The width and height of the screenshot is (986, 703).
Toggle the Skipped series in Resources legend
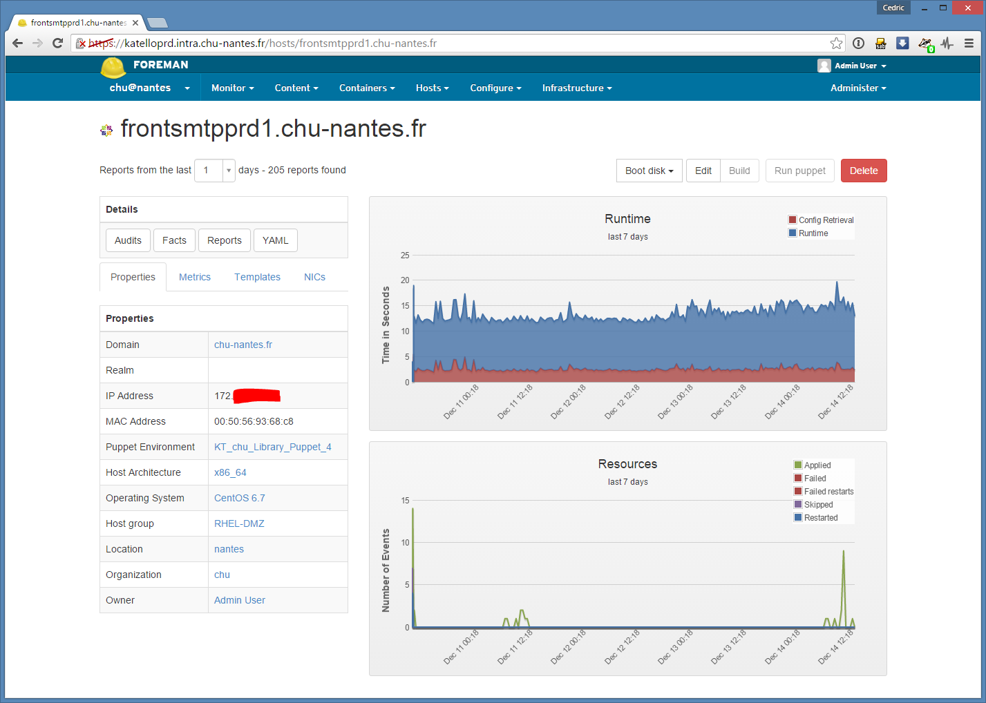[x=818, y=505]
